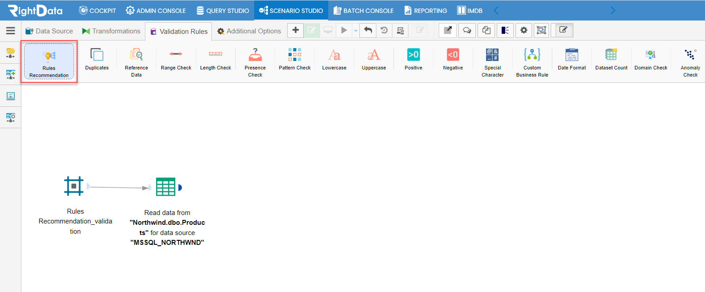Screen dimensions: 705x292
Task: Choose the Reference Data rule
Action: (136, 62)
